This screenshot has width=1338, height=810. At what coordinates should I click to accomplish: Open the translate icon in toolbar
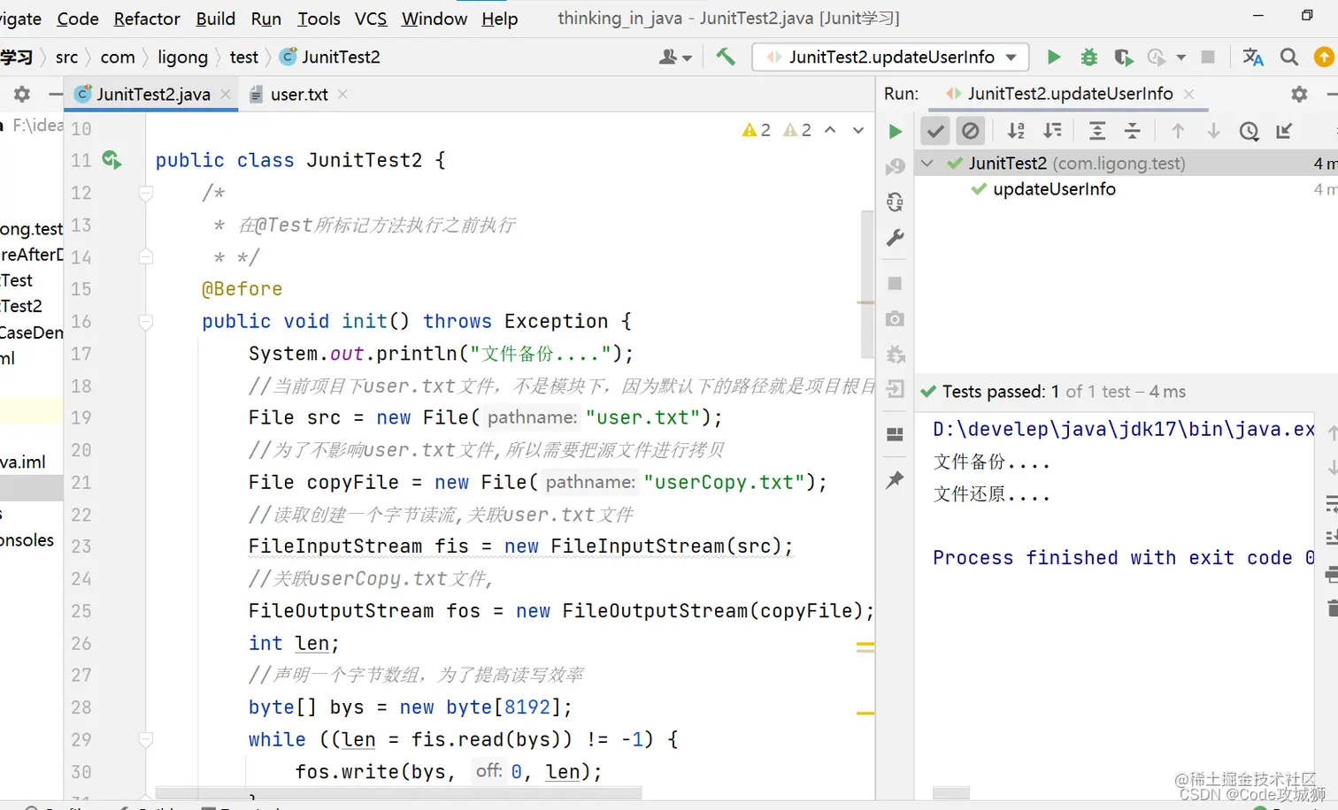coord(1252,57)
